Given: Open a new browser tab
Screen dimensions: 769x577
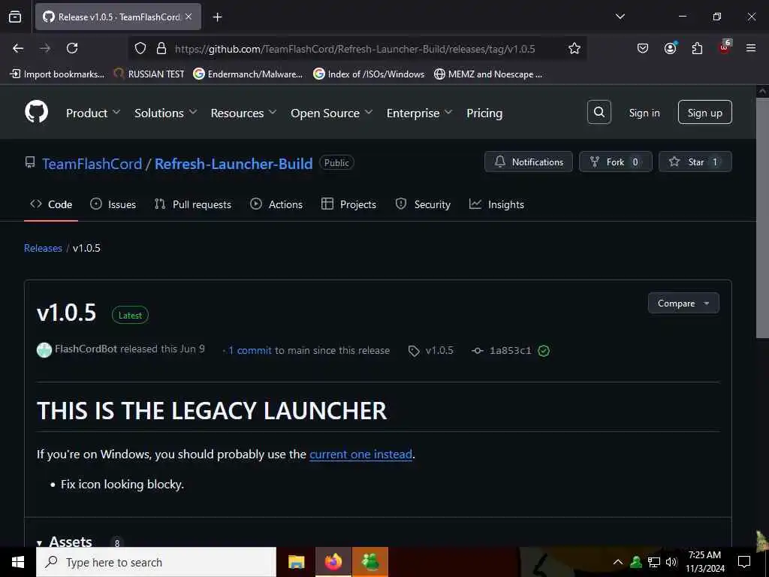Looking at the screenshot, I should tap(217, 17).
